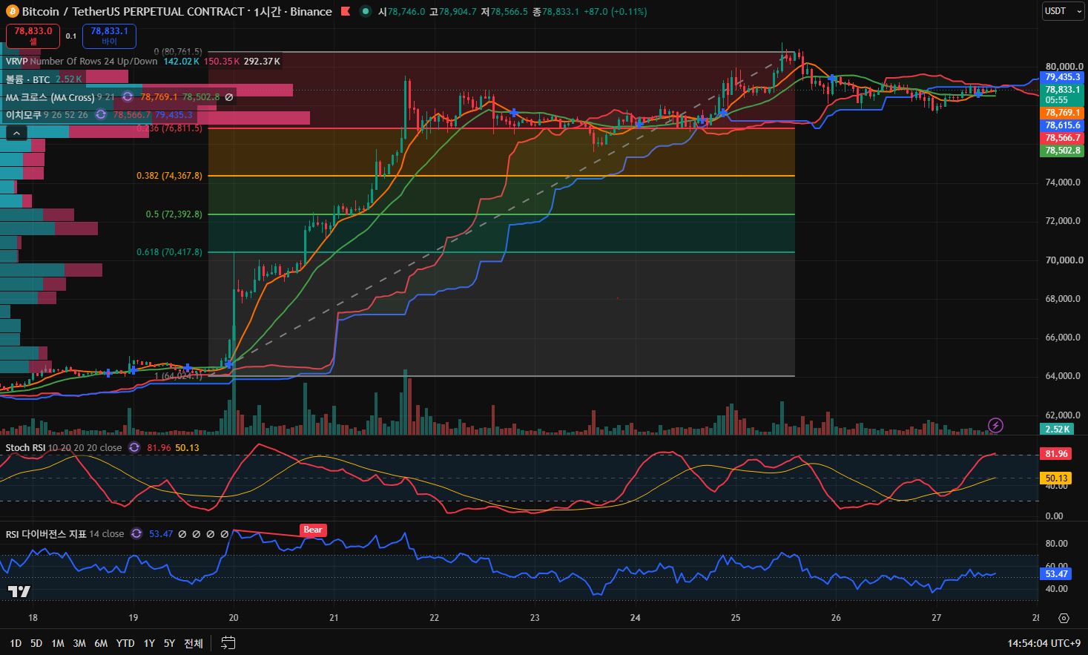The image size is (1088, 655).
Task: Click the refresh icon in the MA Cross legend
Action: pyautogui.click(x=128, y=97)
